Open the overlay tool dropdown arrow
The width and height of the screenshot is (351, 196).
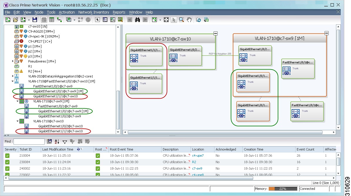pos(75,20)
